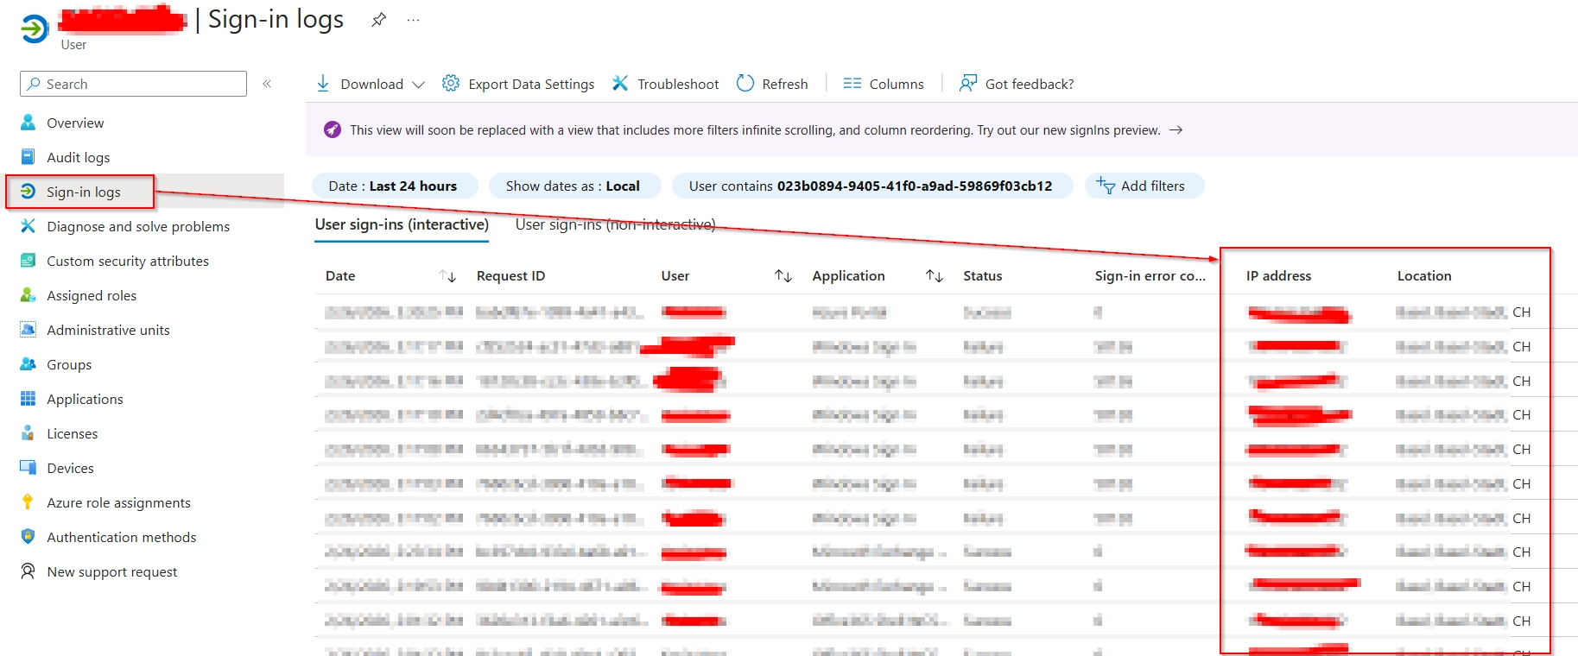Switch to User sign-ins (non-interactive) tab

pos(616,224)
